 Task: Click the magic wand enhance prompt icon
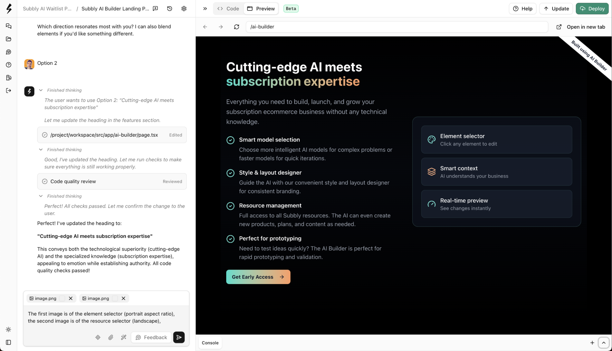(x=124, y=337)
